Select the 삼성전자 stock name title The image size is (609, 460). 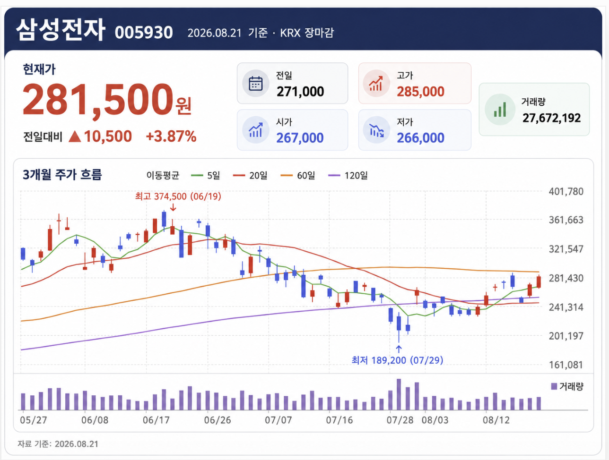[61, 29]
